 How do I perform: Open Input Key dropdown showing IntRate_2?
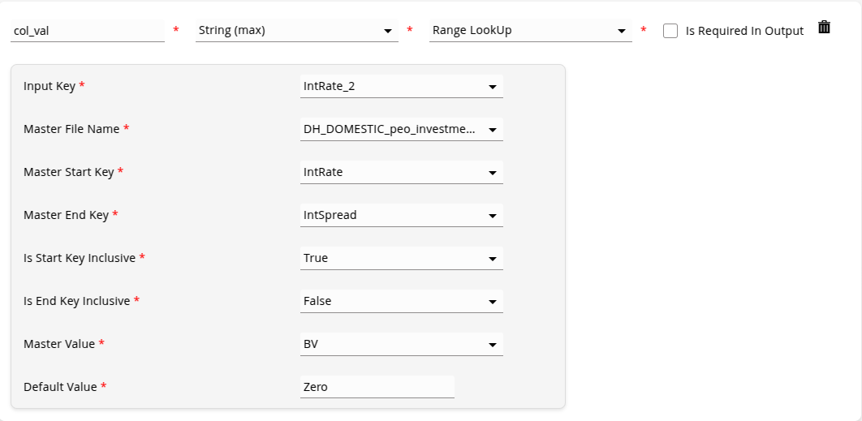click(x=401, y=86)
